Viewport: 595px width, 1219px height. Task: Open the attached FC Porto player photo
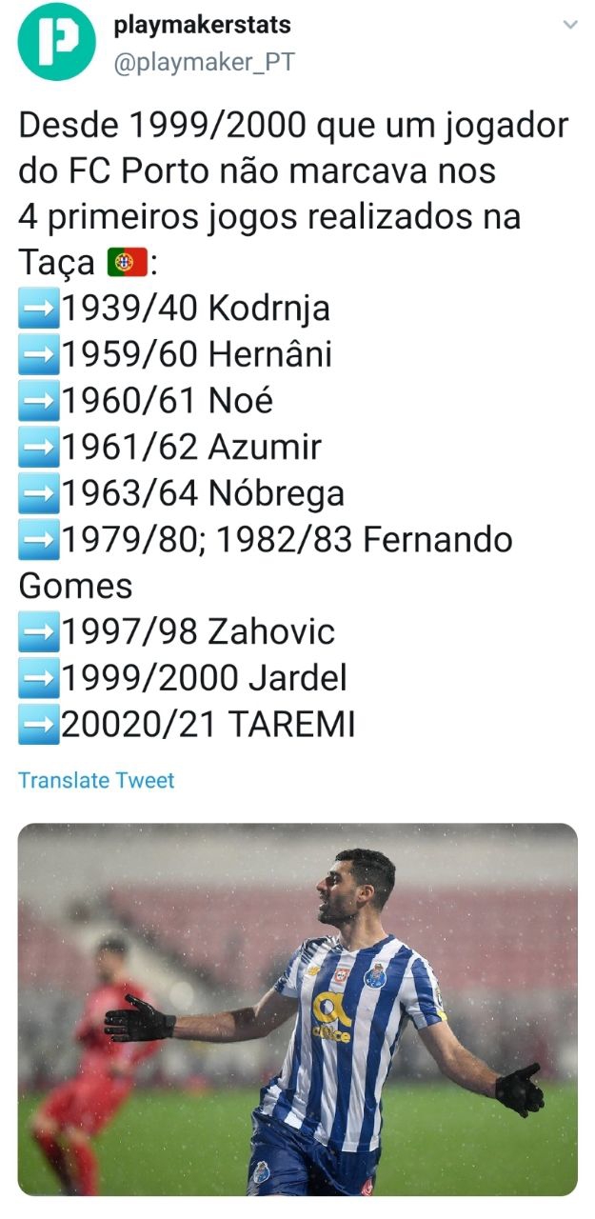tap(297, 1009)
